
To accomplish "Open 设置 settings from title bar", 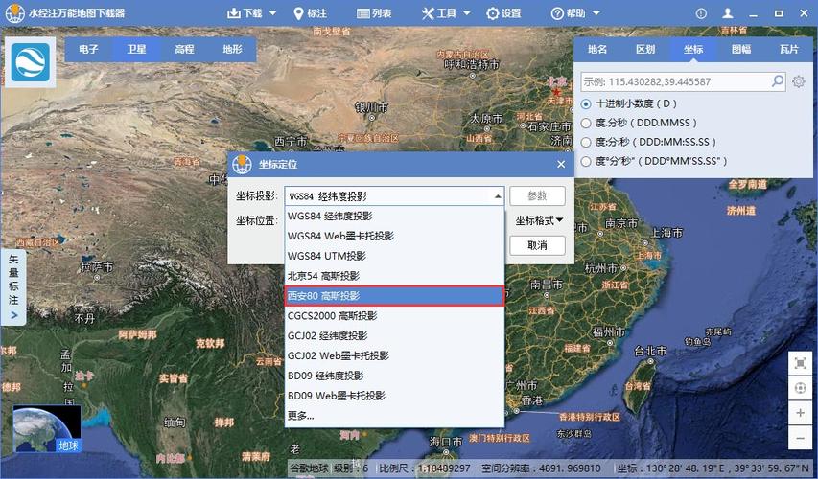I will click(x=503, y=13).
